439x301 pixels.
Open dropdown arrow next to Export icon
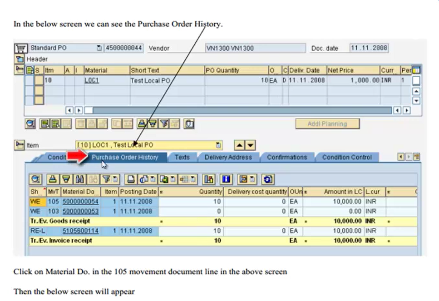click(173, 179)
